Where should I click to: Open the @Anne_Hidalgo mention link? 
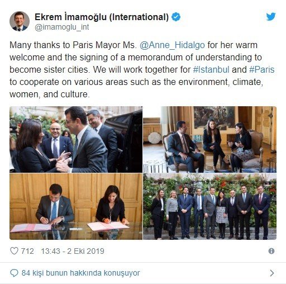coord(172,45)
